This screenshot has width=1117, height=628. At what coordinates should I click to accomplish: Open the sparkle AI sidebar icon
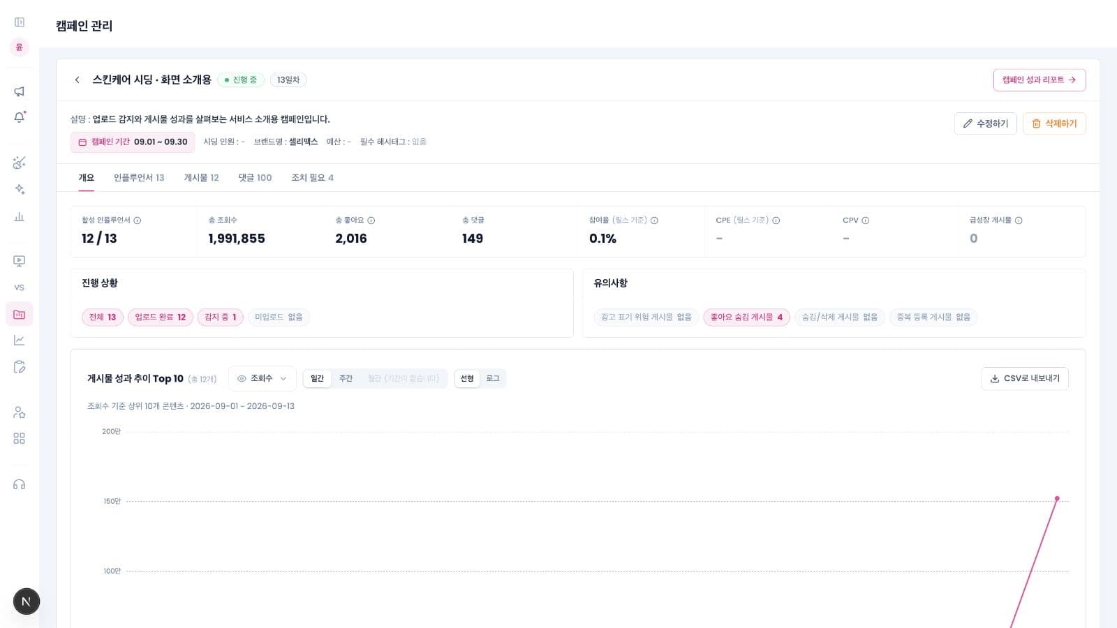20,189
